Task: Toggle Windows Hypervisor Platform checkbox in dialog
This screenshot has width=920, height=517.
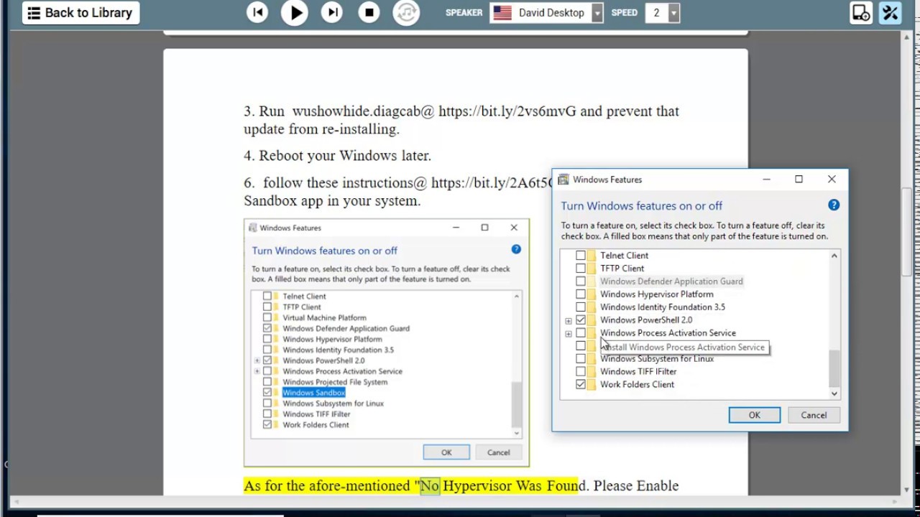Action: [581, 294]
